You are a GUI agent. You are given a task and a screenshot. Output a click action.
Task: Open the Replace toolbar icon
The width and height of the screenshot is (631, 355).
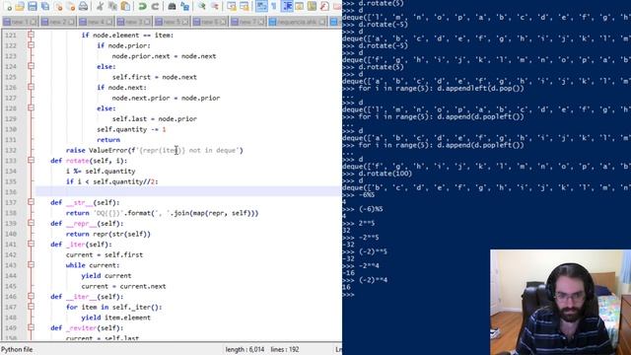click(x=184, y=6)
